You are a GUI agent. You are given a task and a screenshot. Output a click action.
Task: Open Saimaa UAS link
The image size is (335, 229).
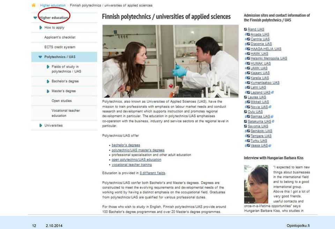[260, 117]
